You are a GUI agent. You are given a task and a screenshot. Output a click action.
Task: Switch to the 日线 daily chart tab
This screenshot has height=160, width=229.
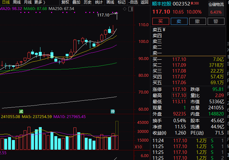click(x=5, y=2)
